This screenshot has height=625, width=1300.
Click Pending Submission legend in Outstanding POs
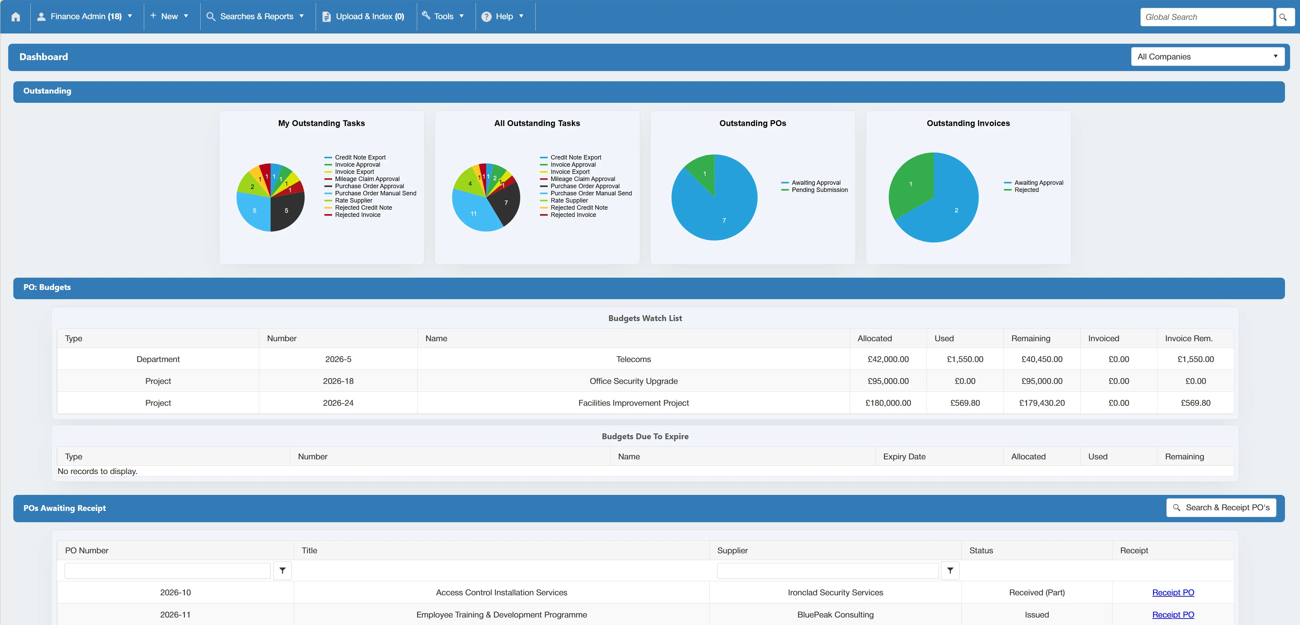(815, 190)
